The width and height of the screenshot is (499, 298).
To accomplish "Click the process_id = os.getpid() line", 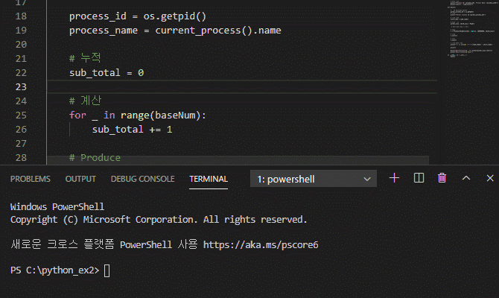I will pos(137,16).
